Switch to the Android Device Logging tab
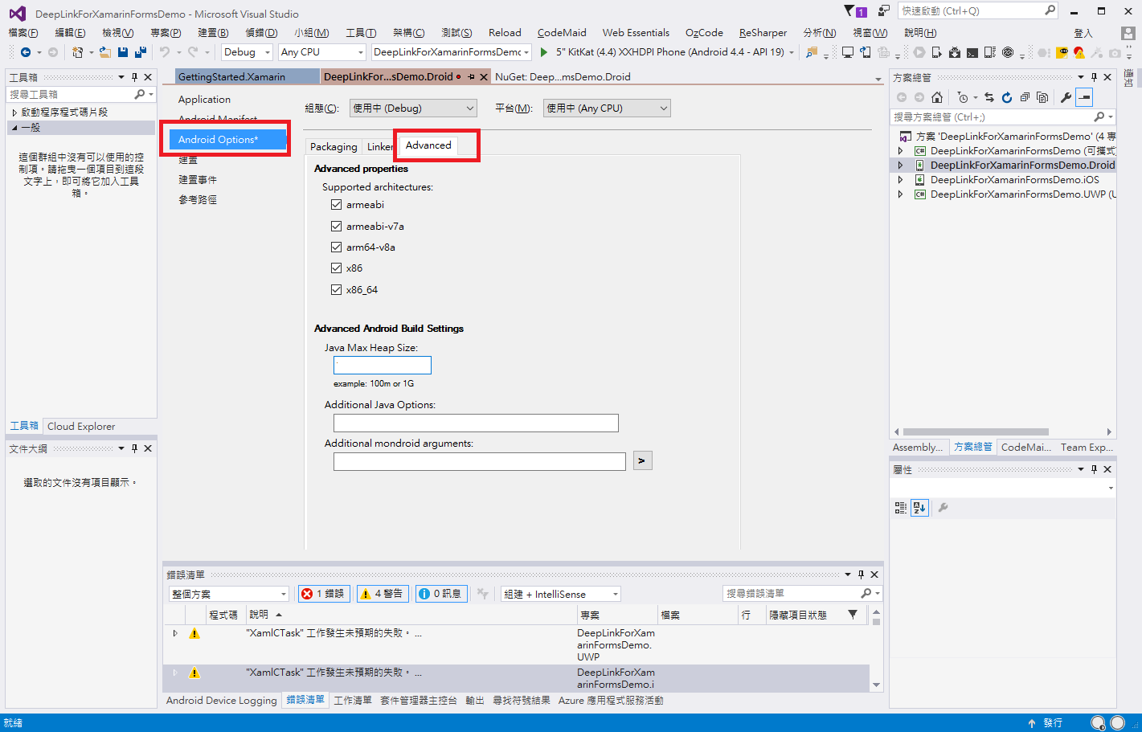This screenshot has width=1142, height=732. pos(222,701)
